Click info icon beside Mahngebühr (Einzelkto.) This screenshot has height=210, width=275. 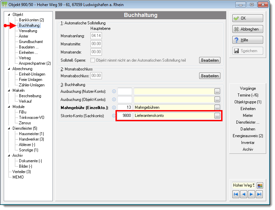114,108
